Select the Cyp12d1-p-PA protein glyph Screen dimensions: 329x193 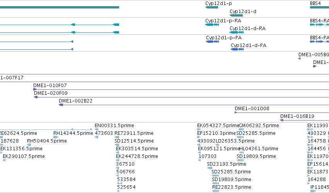pos(212,42)
